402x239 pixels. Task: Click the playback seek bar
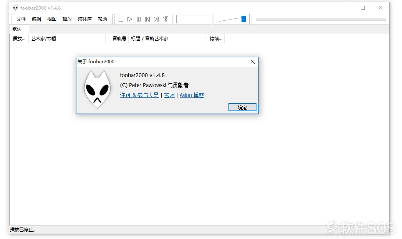point(321,19)
